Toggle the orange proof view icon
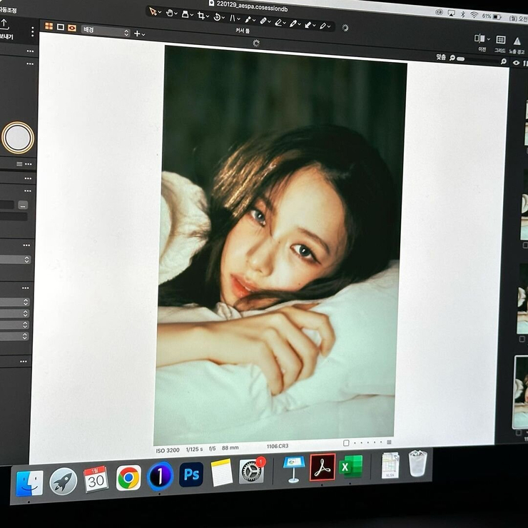The height and width of the screenshot is (528, 528). [x=71, y=29]
